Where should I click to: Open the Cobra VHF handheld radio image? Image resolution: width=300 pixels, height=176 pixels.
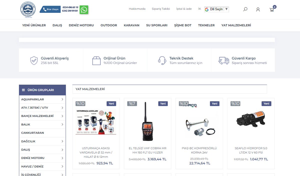click(x=147, y=121)
